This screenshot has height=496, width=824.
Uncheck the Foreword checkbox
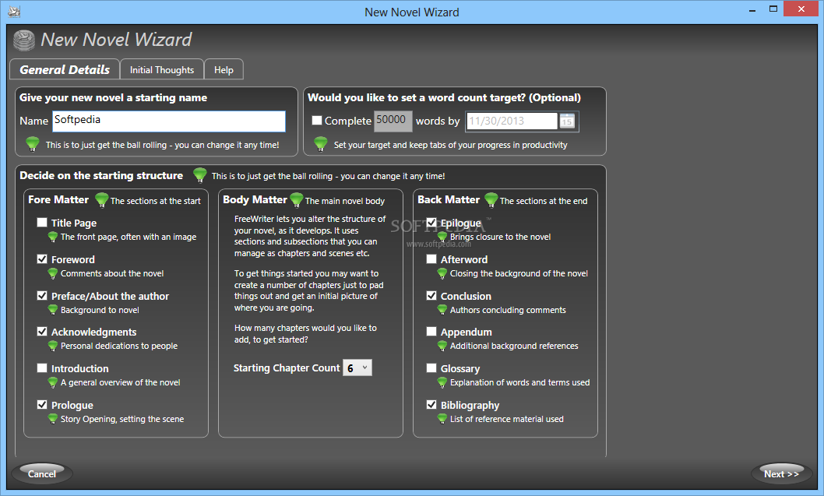42,259
